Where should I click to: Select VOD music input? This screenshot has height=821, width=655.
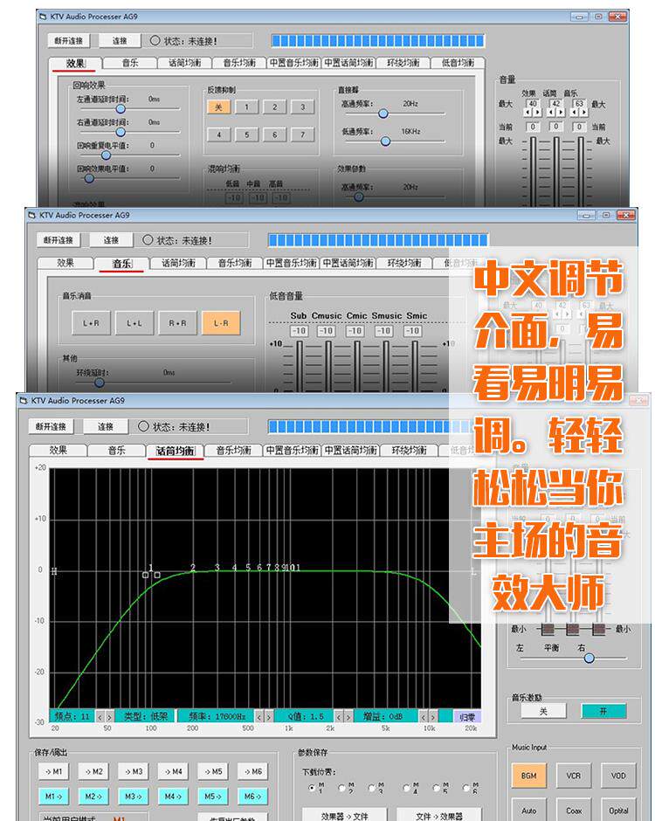pyautogui.click(x=617, y=776)
